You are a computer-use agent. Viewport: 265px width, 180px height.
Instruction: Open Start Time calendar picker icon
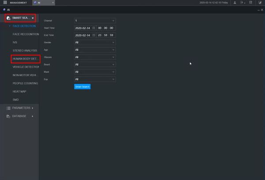pos(94,28)
